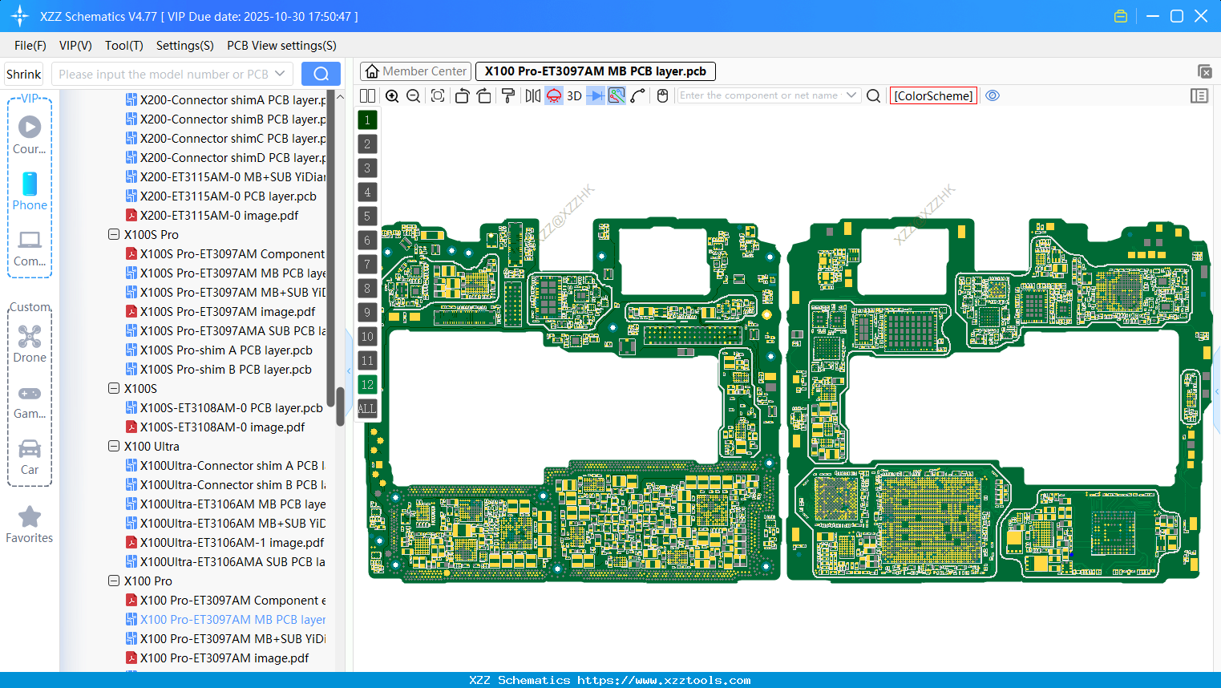The image size is (1221, 688).
Task: Rotate the board counterclockwise
Action: (x=462, y=95)
